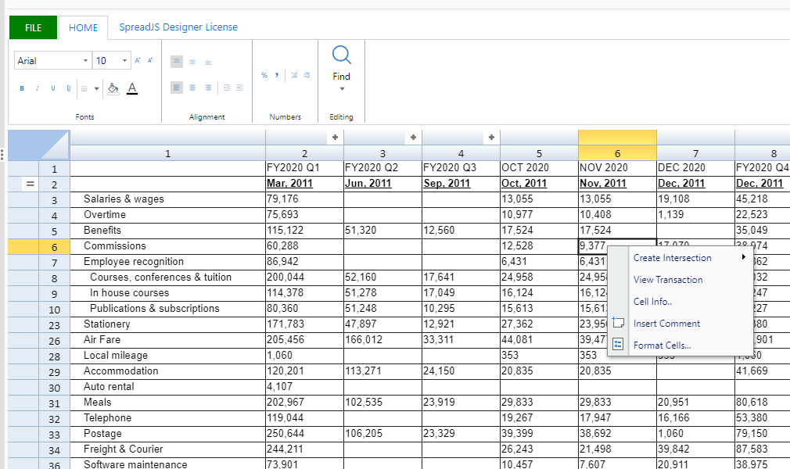The height and width of the screenshot is (469, 790).
Task: Select the fill color bucket icon
Action: coord(112,88)
